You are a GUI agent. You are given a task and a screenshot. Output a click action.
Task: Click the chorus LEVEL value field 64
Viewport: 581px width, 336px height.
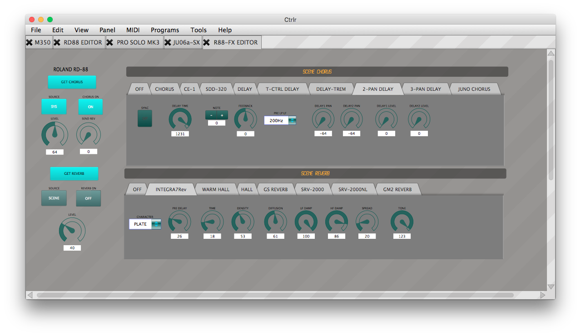tap(55, 152)
